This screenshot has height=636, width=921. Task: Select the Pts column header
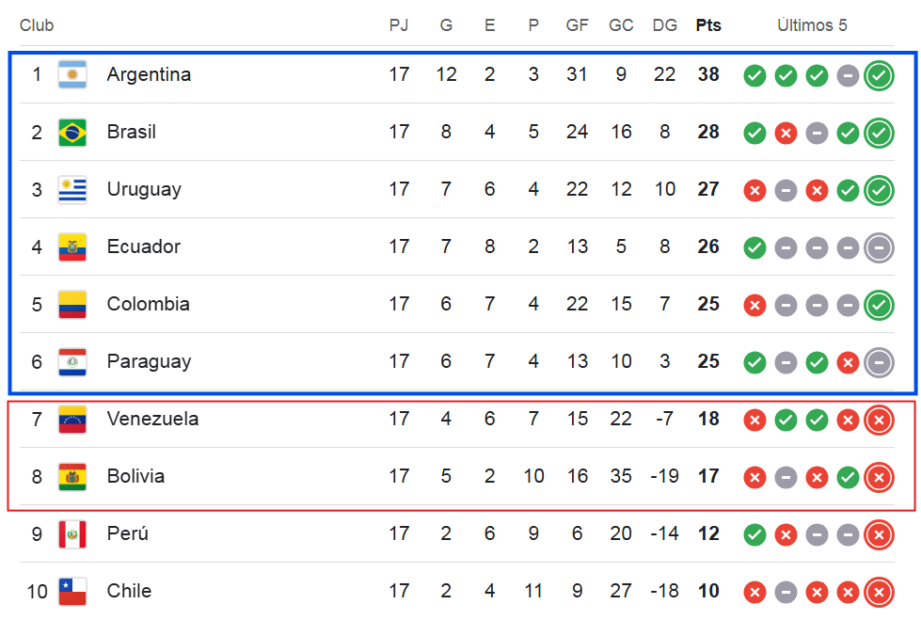pos(708,25)
